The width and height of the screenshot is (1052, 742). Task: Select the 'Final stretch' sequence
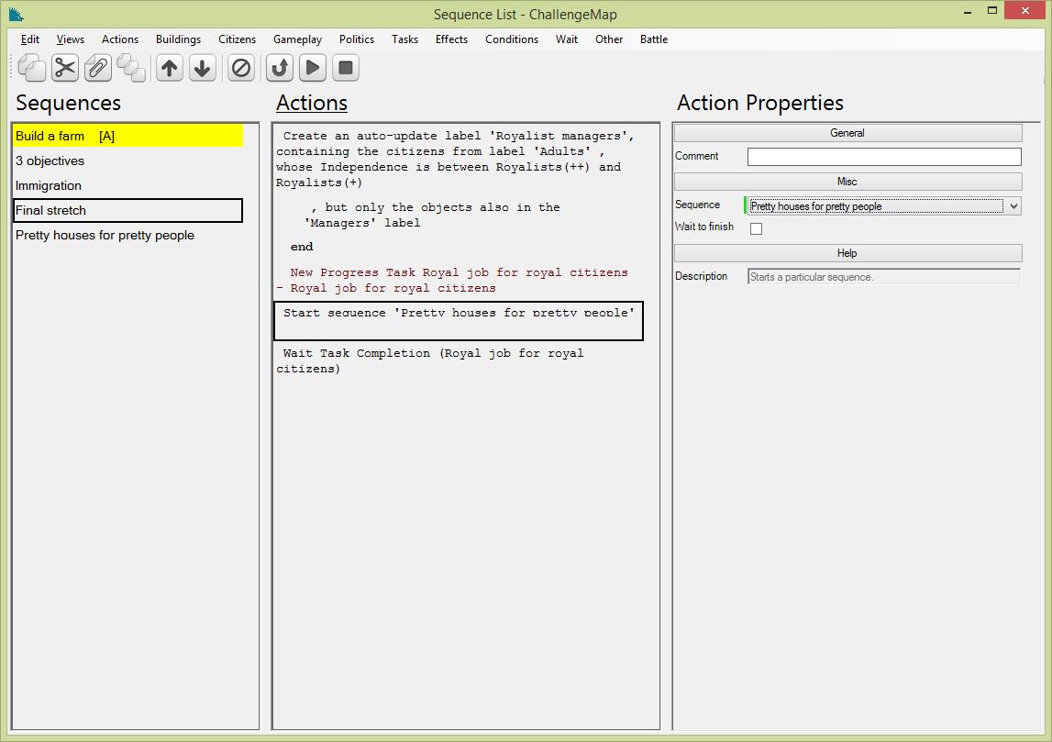point(128,211)
